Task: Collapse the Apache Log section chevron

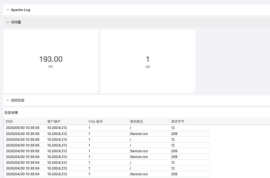Action: (x=8, y=10)
